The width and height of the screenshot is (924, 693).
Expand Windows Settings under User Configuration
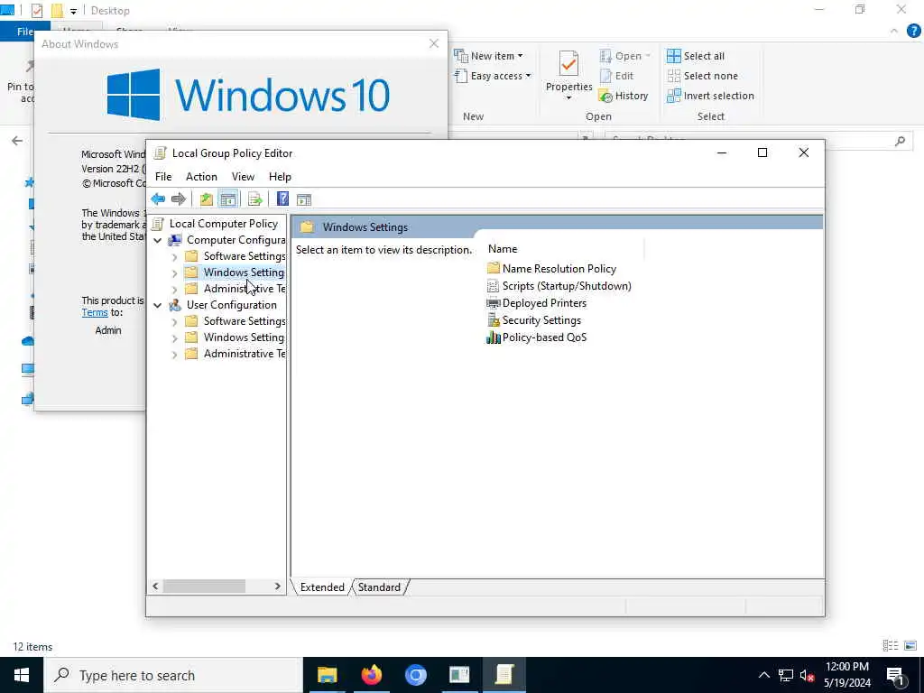174,337
